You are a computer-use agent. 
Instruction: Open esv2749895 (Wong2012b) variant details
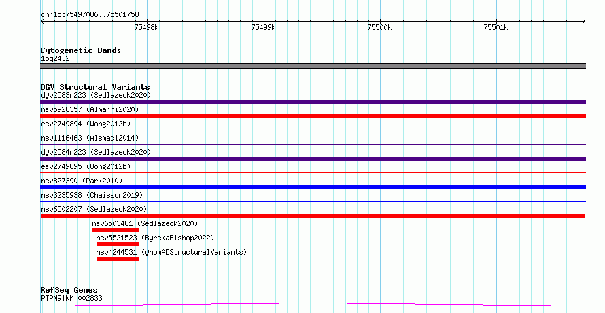point(86,166)
